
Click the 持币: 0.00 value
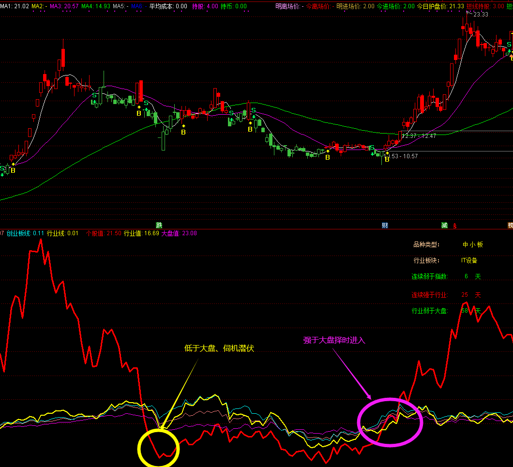tap(234, 6)
